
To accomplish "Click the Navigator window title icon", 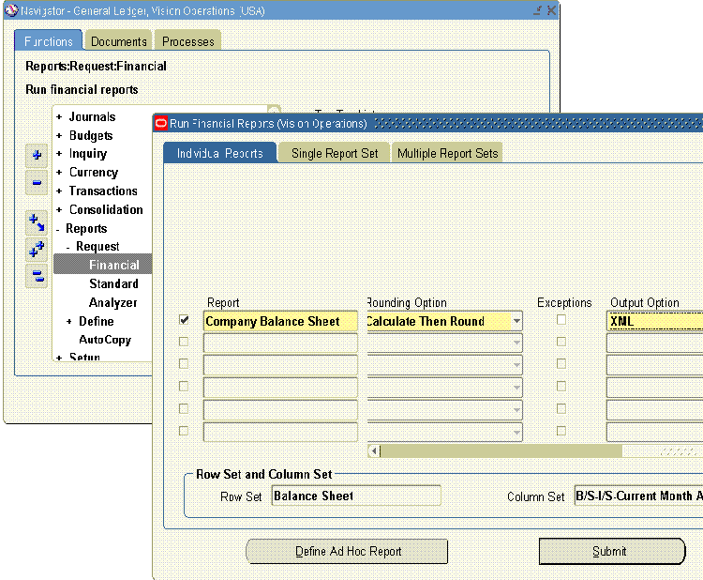I will (11, 11).
